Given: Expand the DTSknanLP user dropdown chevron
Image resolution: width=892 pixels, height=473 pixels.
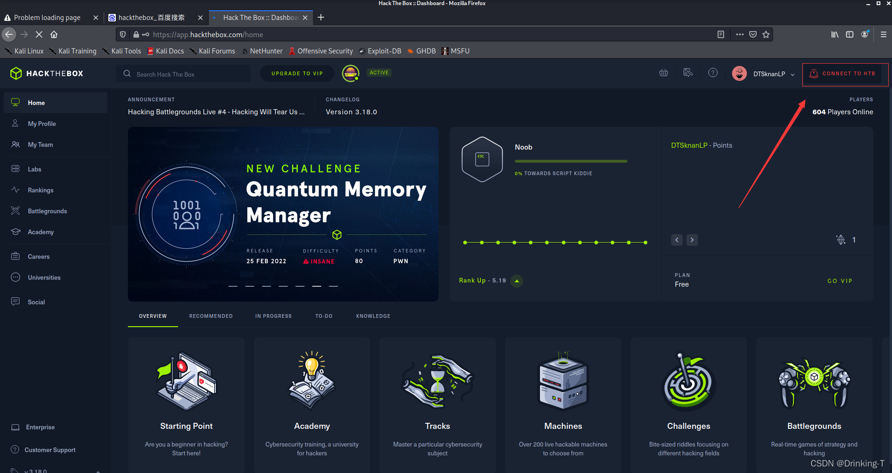Looking at the screenshot, I should [792, 74].
